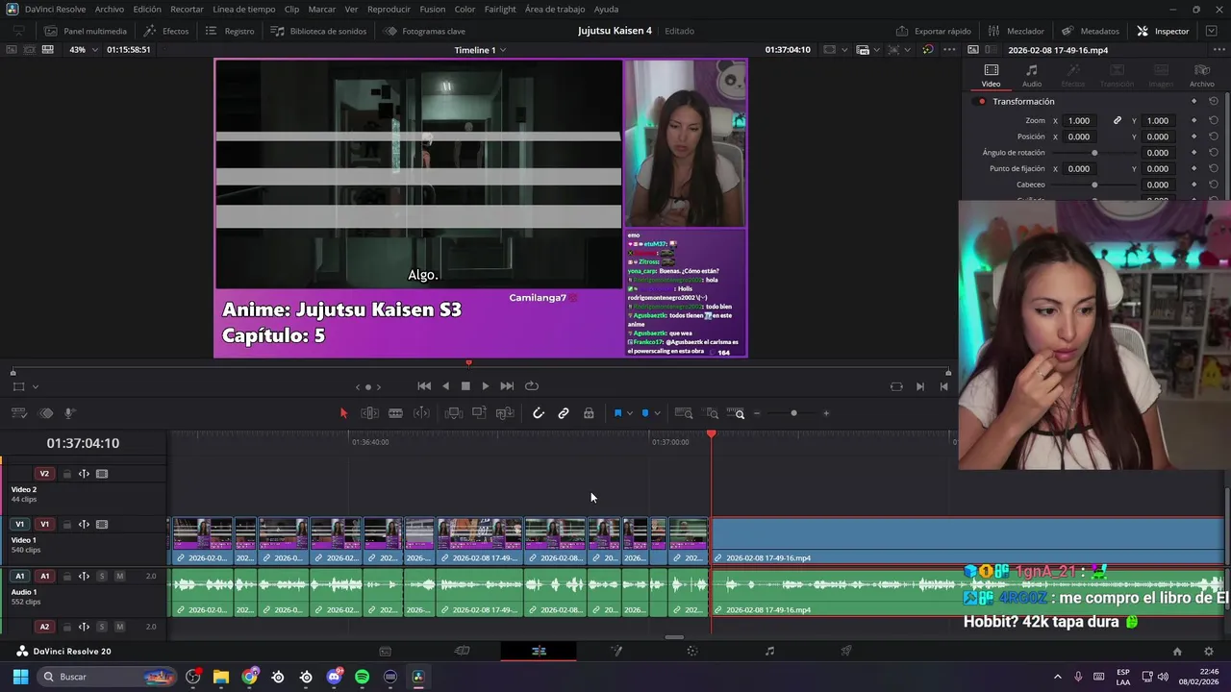Open Spotify from the taskbar

(x=362, y=677)
